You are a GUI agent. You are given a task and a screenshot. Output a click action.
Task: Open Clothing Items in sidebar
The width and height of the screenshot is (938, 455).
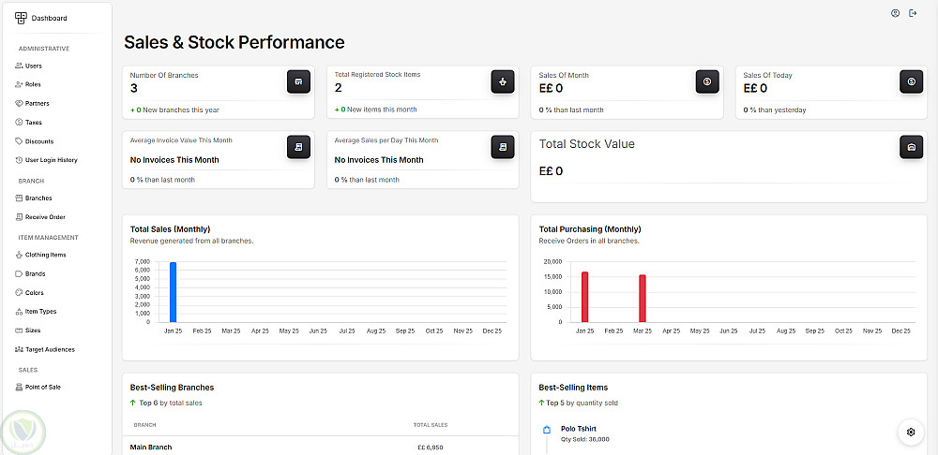click(x=45, y=255)
